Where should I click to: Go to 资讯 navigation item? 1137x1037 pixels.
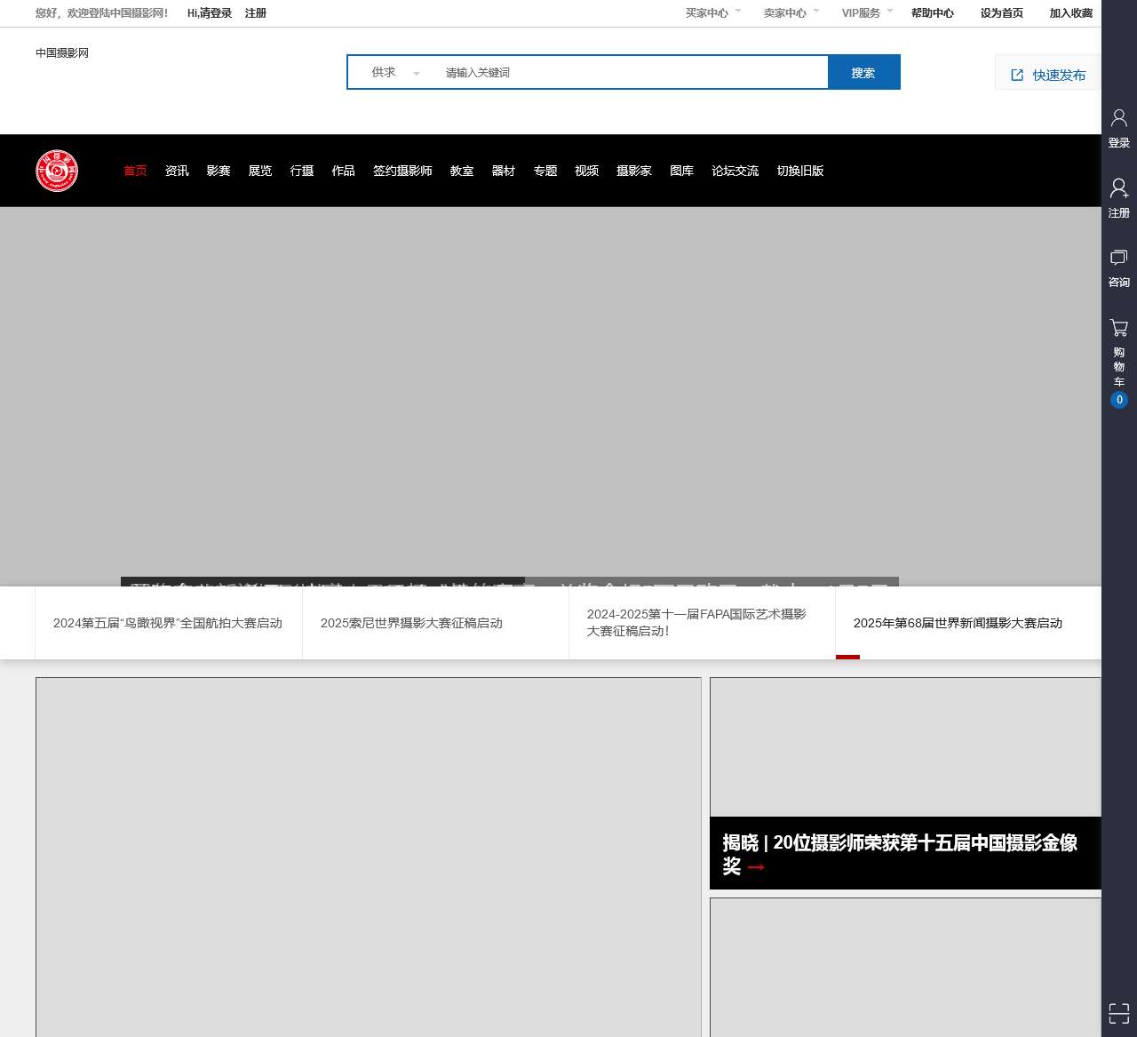177,171
